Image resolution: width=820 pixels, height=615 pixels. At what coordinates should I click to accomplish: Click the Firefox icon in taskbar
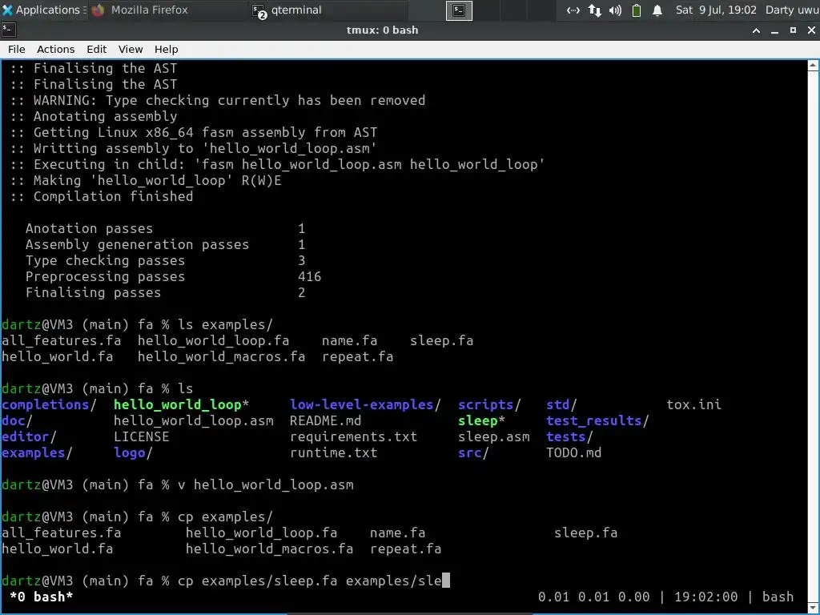[x=98, y=10]
